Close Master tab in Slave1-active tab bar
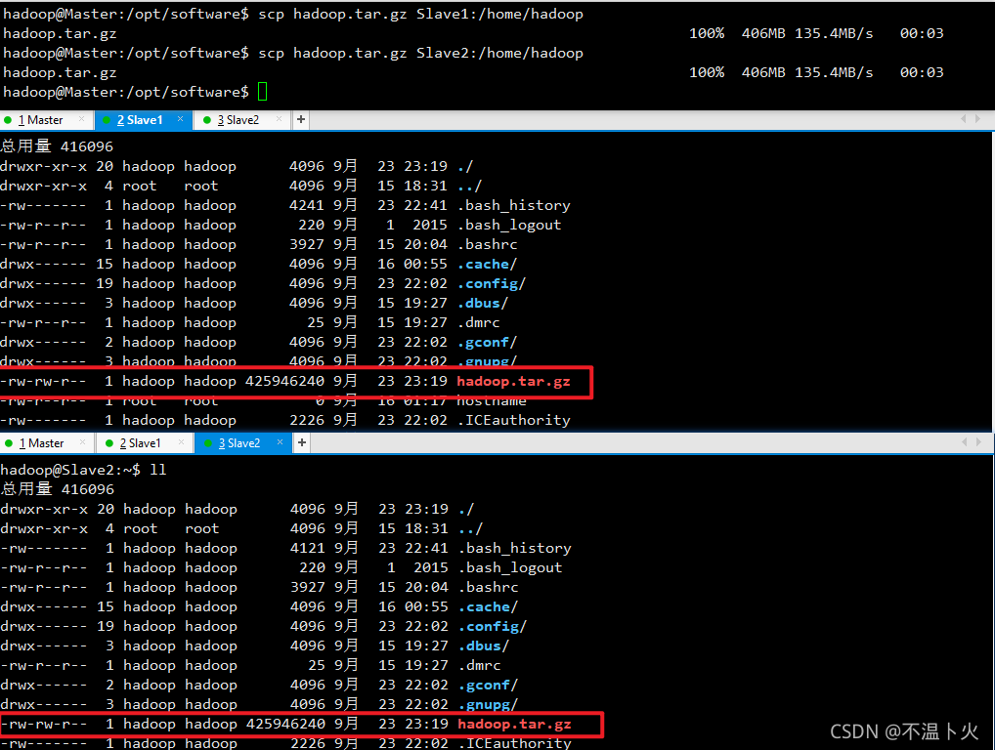The height and width of the screenshot is (750, 995). coord(81,118)
